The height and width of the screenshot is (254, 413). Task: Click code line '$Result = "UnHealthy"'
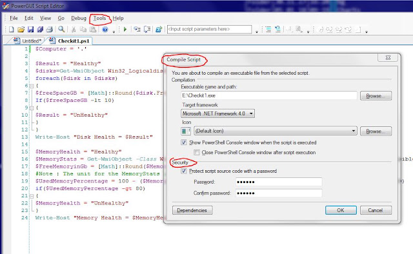click(72, 115)
